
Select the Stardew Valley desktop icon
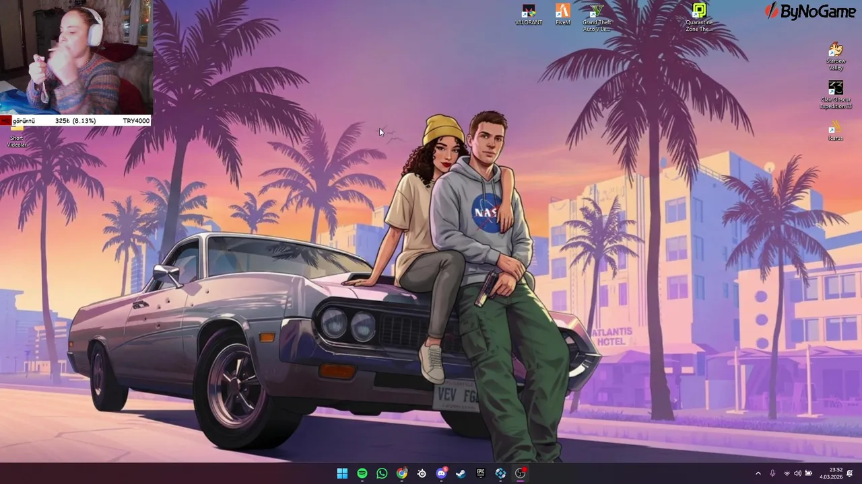point(836,56)
